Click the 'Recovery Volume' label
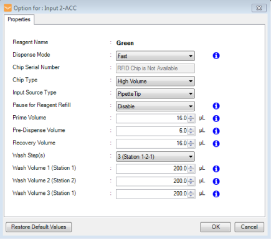The image size is (271, 239). tap(34, 143)
